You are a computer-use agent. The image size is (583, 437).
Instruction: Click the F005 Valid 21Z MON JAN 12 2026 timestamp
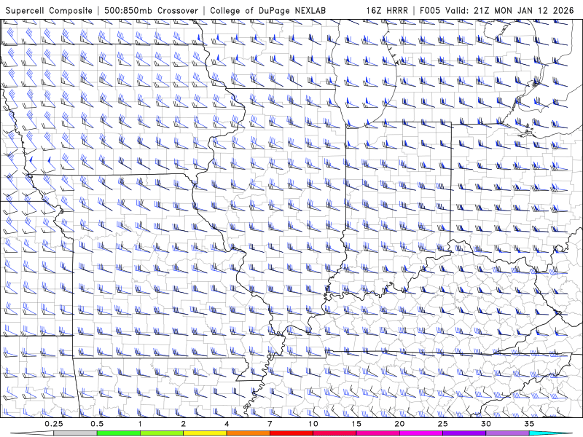pyautogui.click(x=497, y=10)
